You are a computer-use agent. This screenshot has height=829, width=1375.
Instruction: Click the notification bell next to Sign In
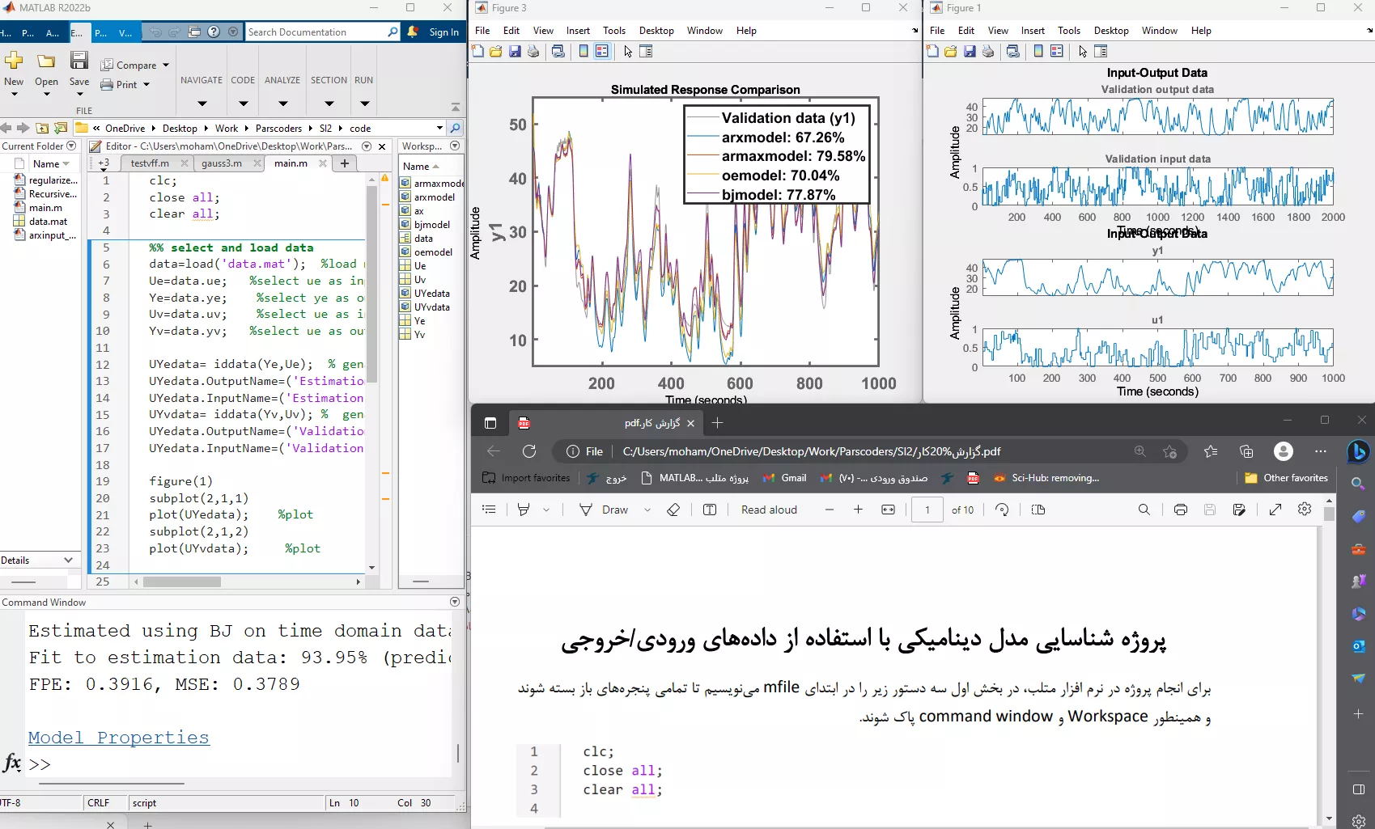(x=413, y=32)
